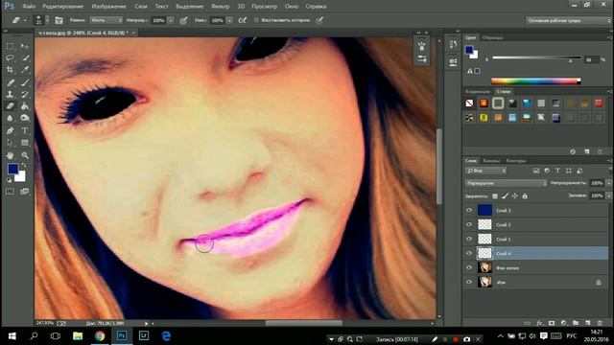Image resolution: width=614 pixels, height=345 pixels.
Task: Select the Type tool
Action: point(25,130)
